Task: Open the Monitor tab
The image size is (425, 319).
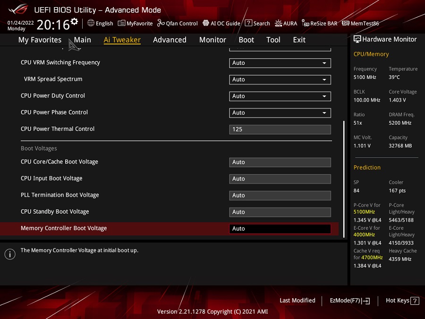Action: click(212, 40)
